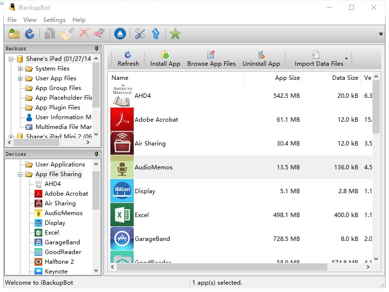
Task: Select GoodReader in Devices tree
Action: tap(63, 252)
